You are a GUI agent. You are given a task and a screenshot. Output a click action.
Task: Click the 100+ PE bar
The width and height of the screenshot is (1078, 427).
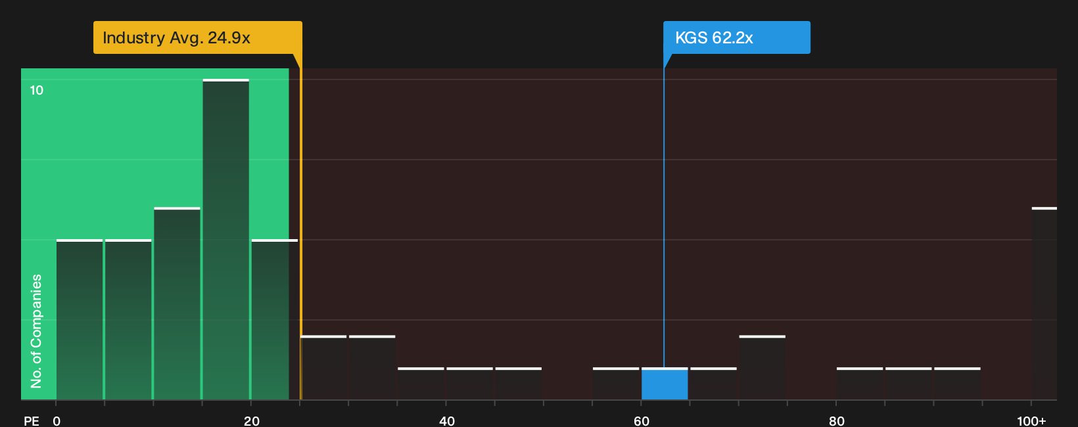[x=1044, y=303]
